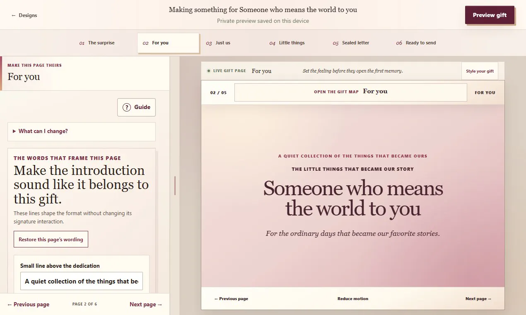526x315 pixels.
Task: Open the Style your gift button
Action: (480, 71)
